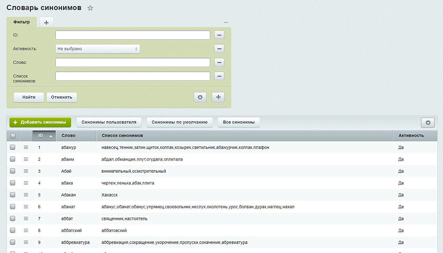Remove the ID filter field
The width and height of the screenshot is (443, 253).
(x=219, y=35)
